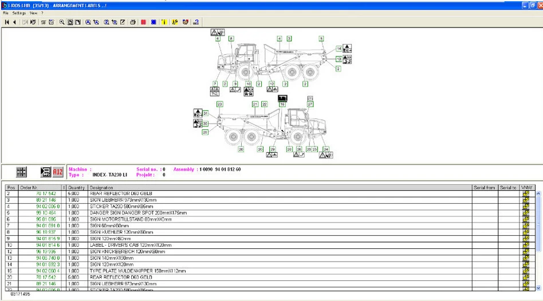Screen dimensions: 543x301
Task: Click the arrow list icon beside A12
Action: click(45, 172)
